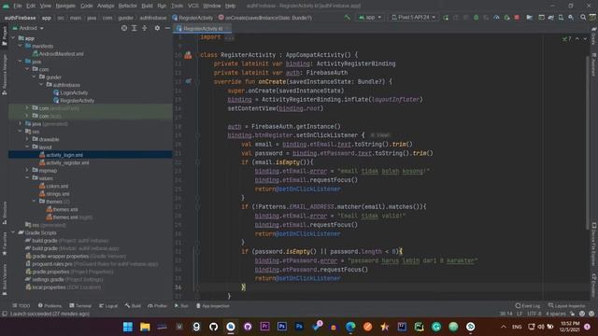This screenshot has height=336, width=598.
Task: Click the class gutter icon beside RegisterActivity
Action: coord(188,55)
